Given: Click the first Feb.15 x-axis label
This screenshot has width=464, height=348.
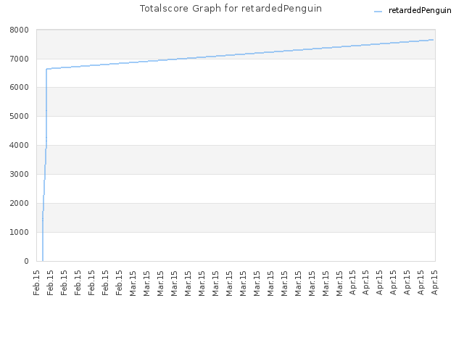Looking at the screenshot, I should click(x=36, y=283).
